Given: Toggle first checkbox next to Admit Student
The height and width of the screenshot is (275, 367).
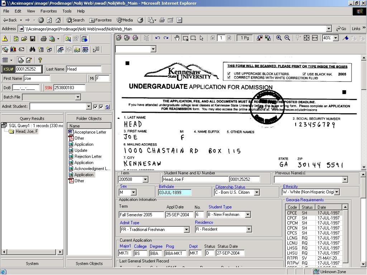Looking at the screenshot, I should pos(95,107).
